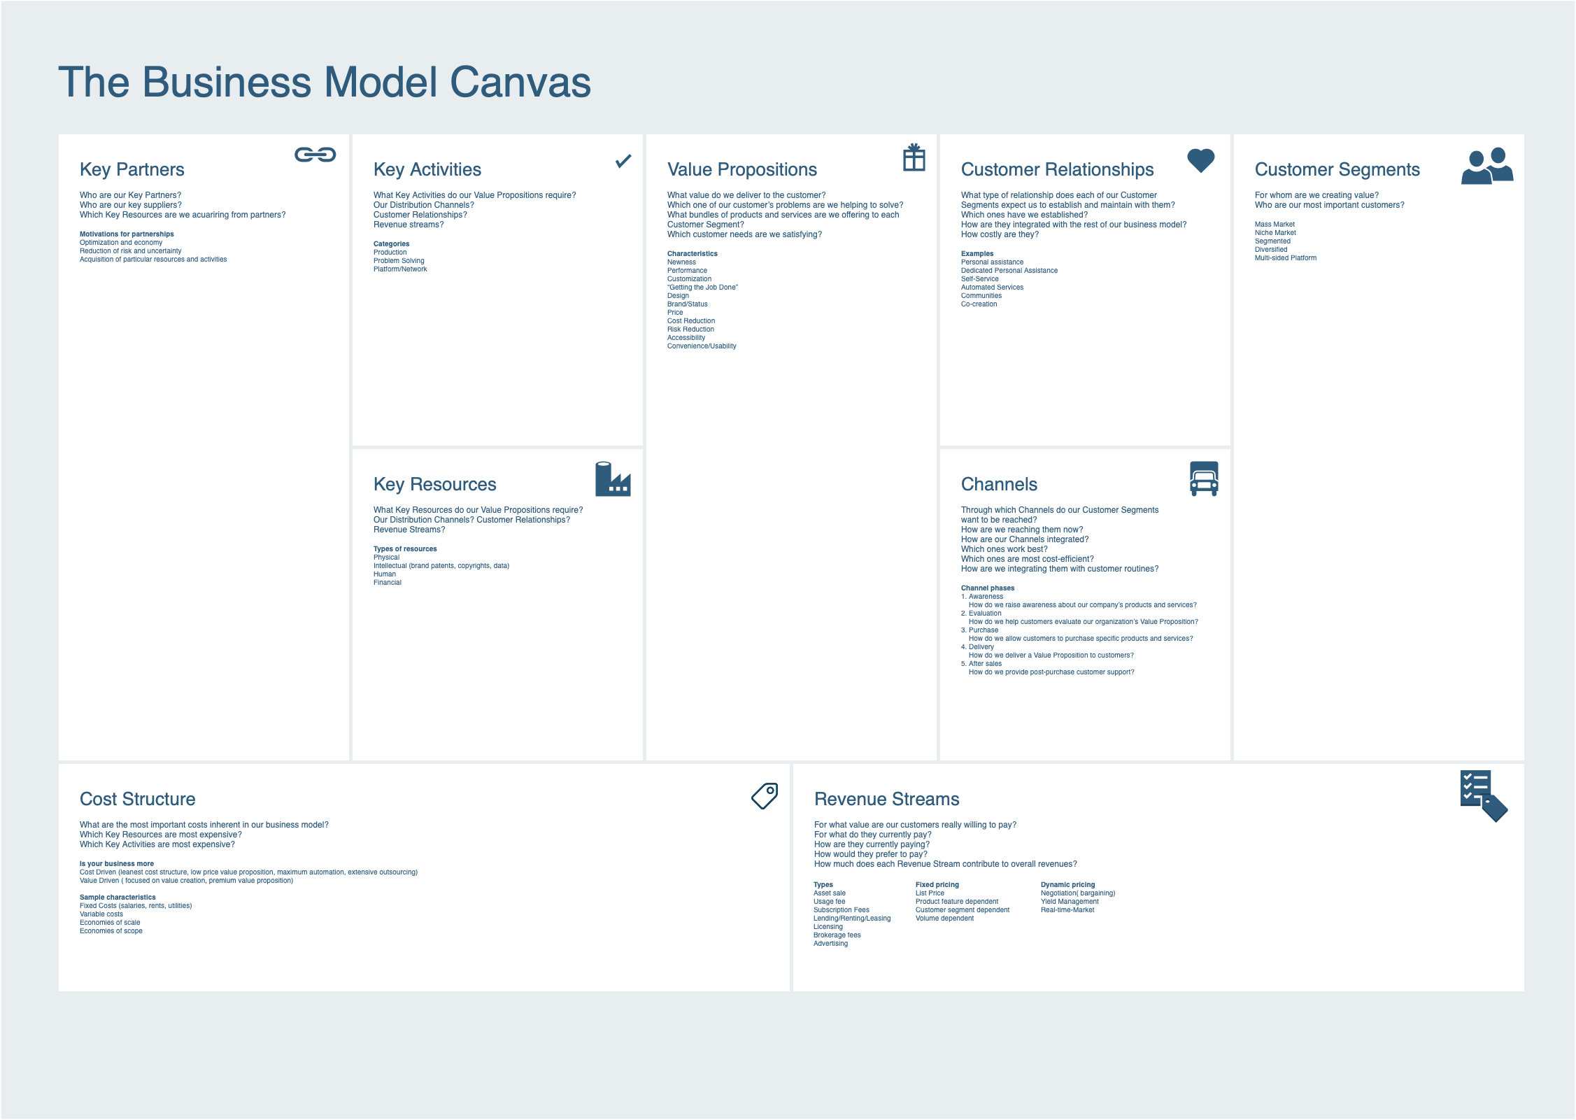Click the two-people icon in Customer Segments
Viewport: 1576px width, 1120px height.
coord(1487,166)
